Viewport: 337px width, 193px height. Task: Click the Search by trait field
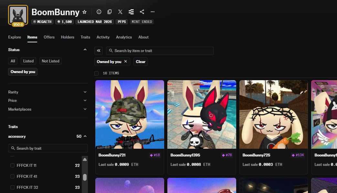(x=48, y=148)
